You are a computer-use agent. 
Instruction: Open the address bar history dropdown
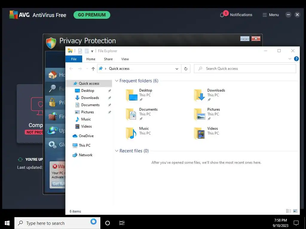[177, 69]
